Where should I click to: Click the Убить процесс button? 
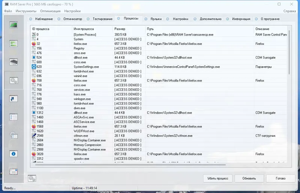(218, 178)
